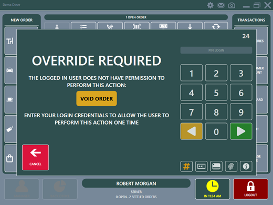273x205 pixels.
Task: Tap keypad digit 0
Action: (216, 131)
